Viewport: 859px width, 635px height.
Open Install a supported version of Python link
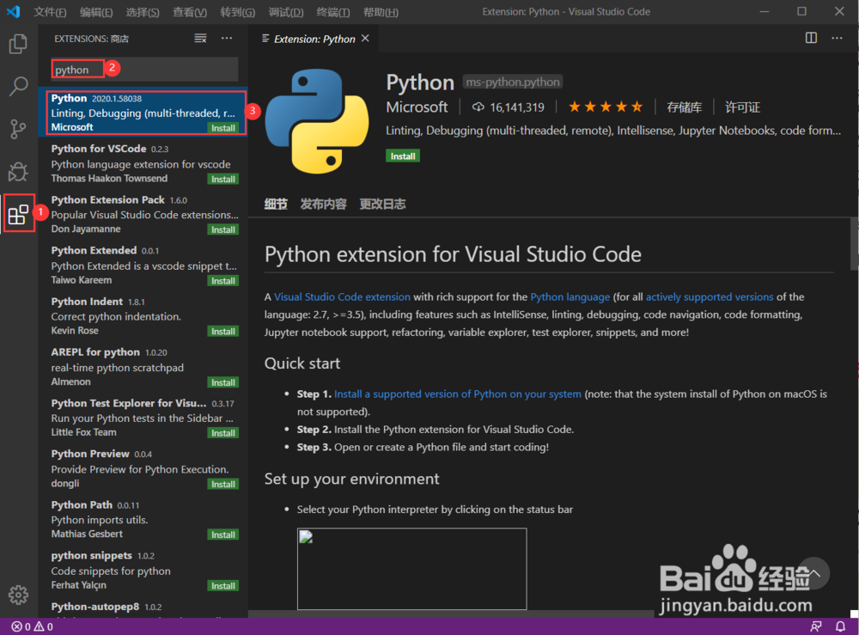(x=458, y=394)
